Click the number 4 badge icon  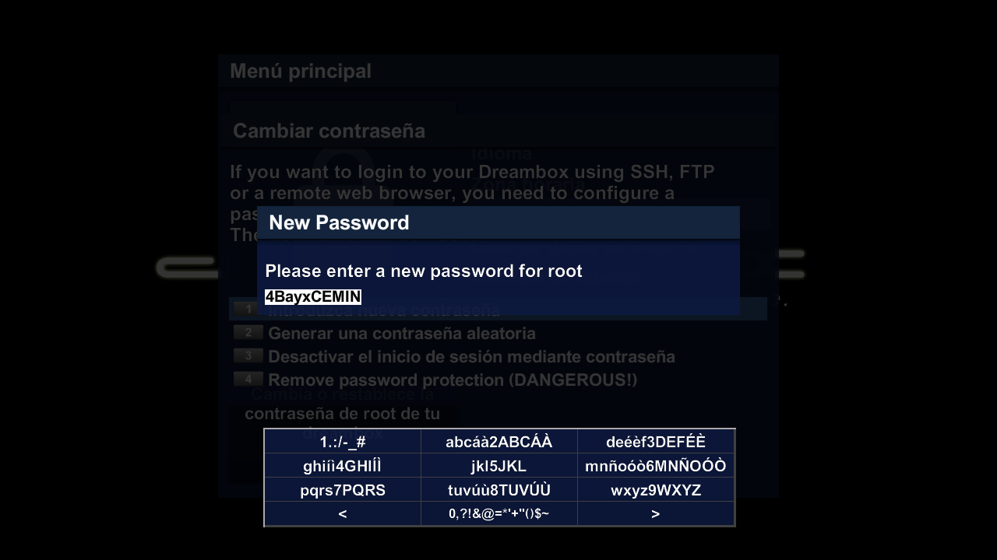[x=248, y=380]
